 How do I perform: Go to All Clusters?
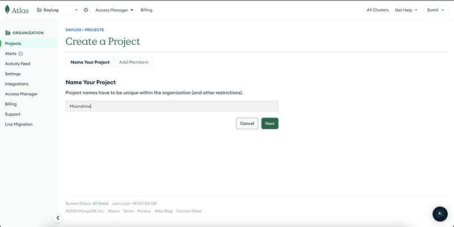377,10
